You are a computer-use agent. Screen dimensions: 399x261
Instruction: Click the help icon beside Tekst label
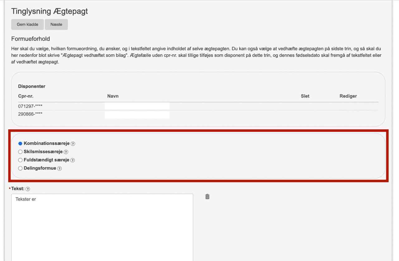tap(28, 189)
